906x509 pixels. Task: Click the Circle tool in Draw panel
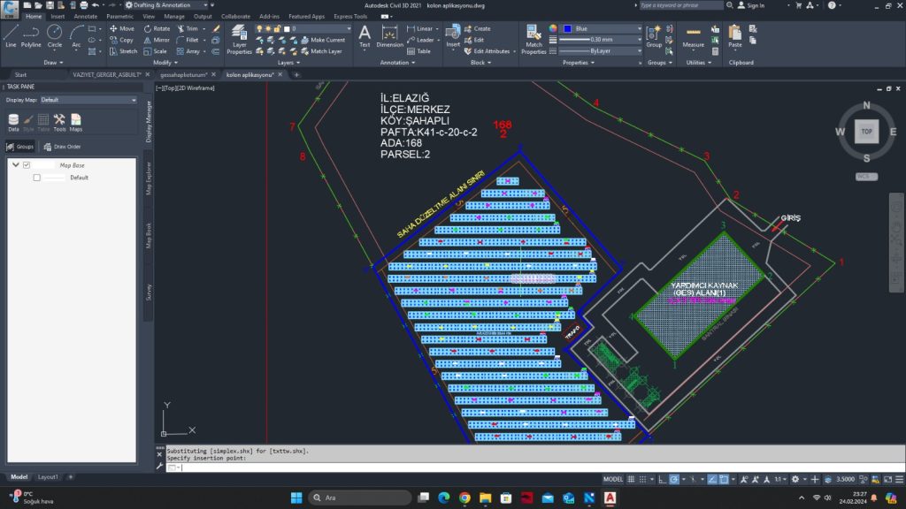coord(55,35)
